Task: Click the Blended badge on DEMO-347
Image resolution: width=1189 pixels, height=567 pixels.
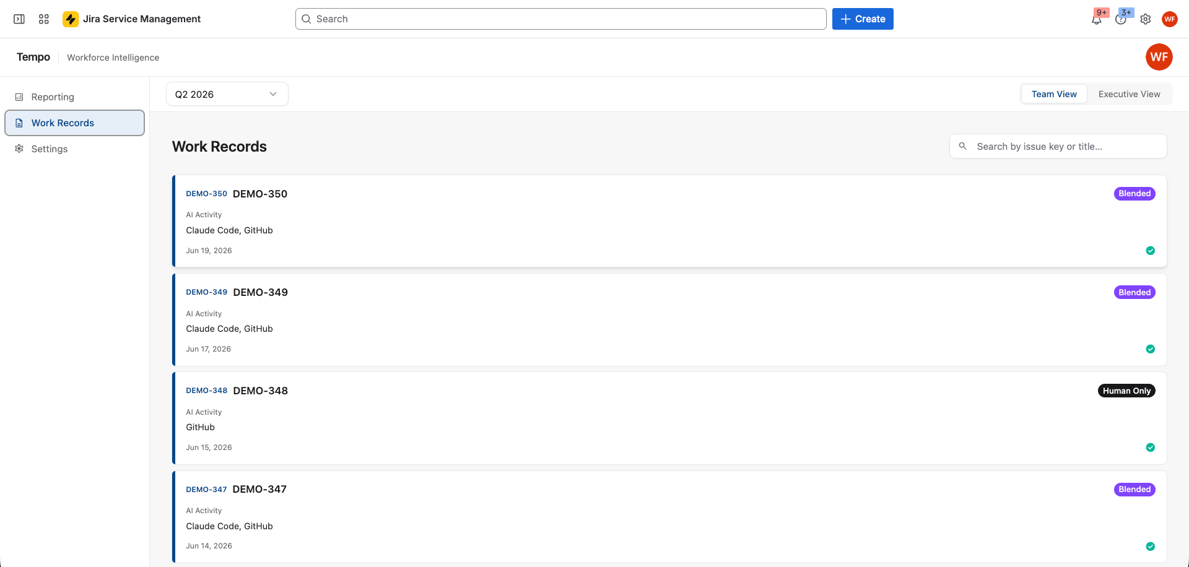Action: point(1135,490)
